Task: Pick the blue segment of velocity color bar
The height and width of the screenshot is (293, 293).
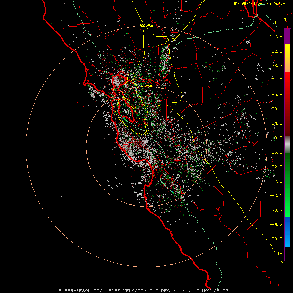Action: pyautogui.click(x=287, y=232)
